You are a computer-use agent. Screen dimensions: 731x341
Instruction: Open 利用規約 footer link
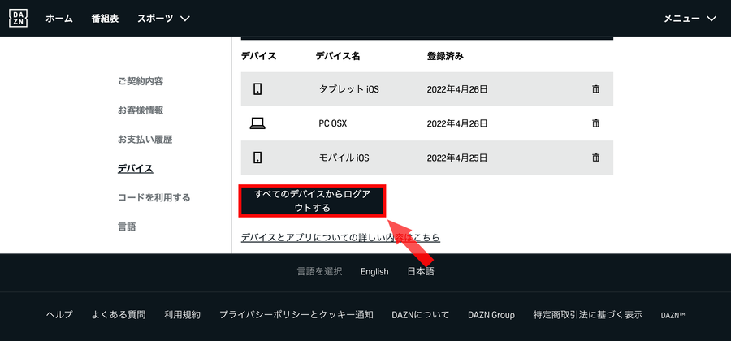pos(182,315)
